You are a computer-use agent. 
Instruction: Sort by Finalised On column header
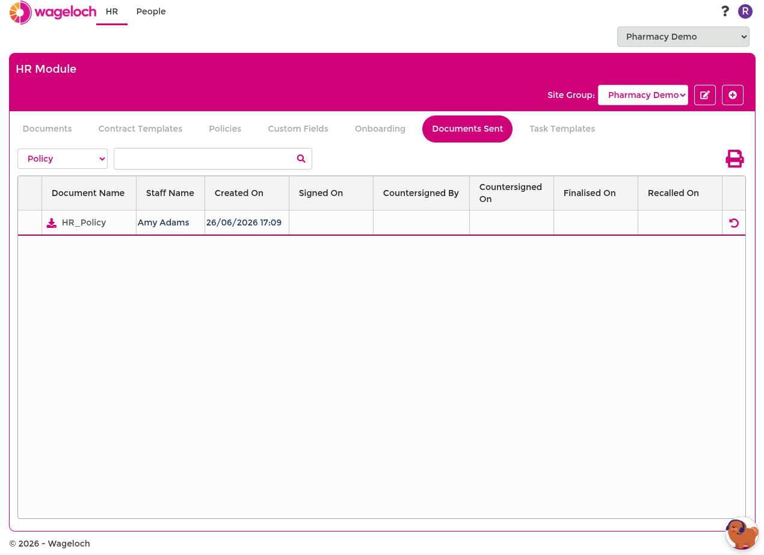[x=596, y=193]
